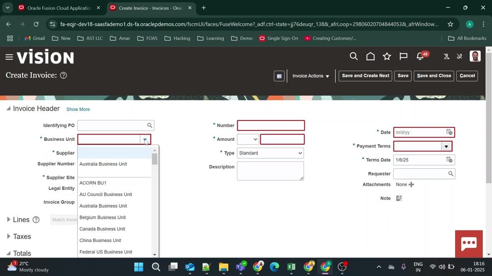Open the navigator hamburger menu
The width and height of the screenshot is (492, 276).
[x=9, y=57]
